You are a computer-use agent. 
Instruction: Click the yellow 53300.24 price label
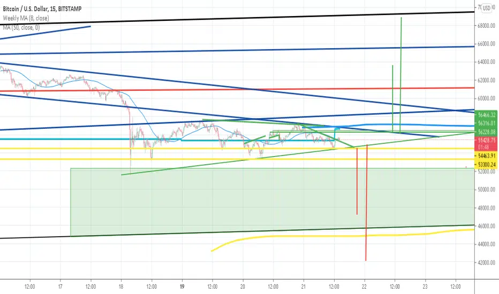(x=486, y=165)
